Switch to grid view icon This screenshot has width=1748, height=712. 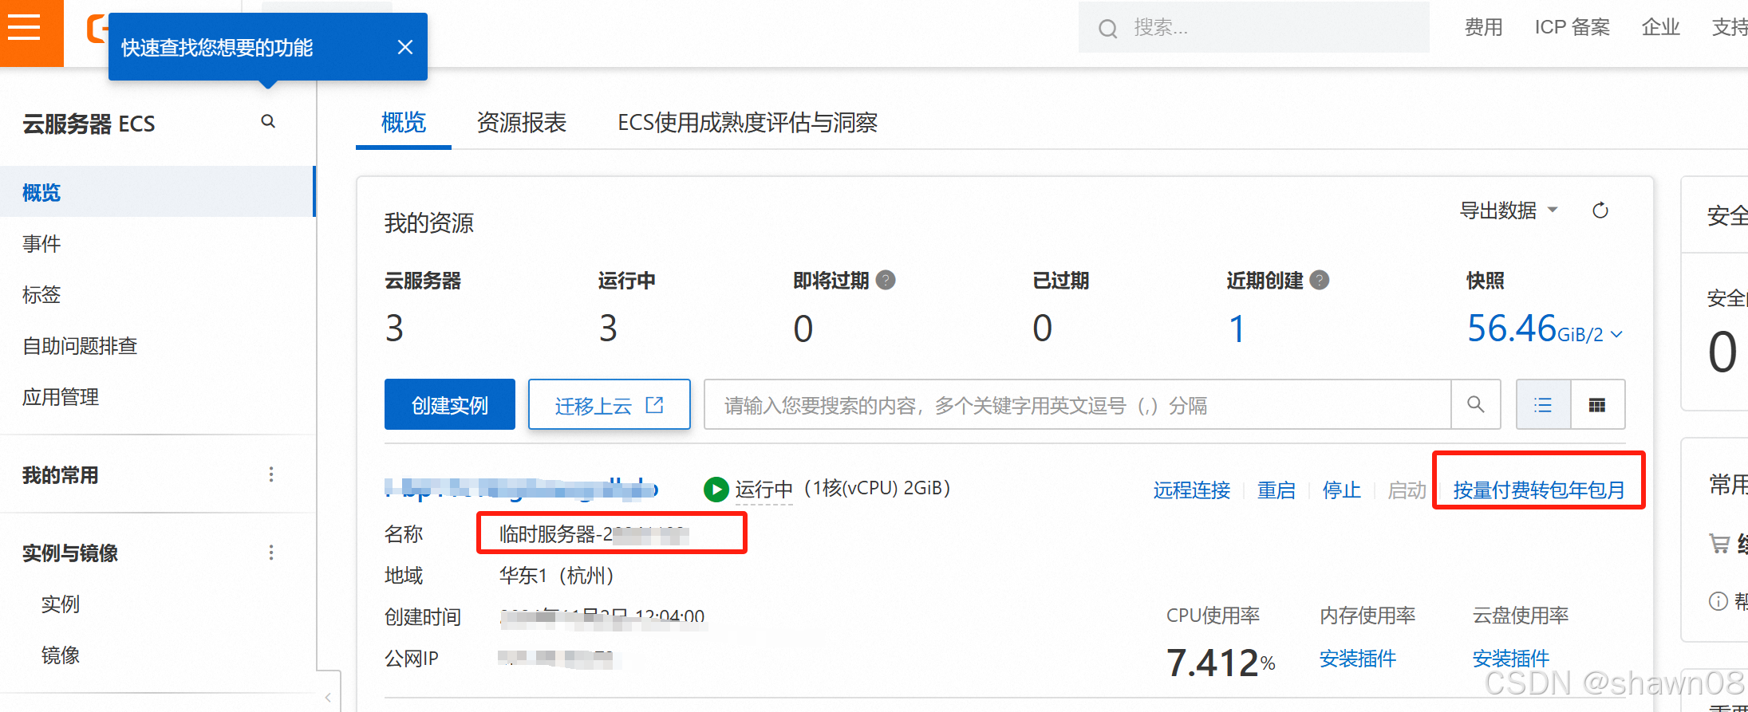tap(1597, 405)
